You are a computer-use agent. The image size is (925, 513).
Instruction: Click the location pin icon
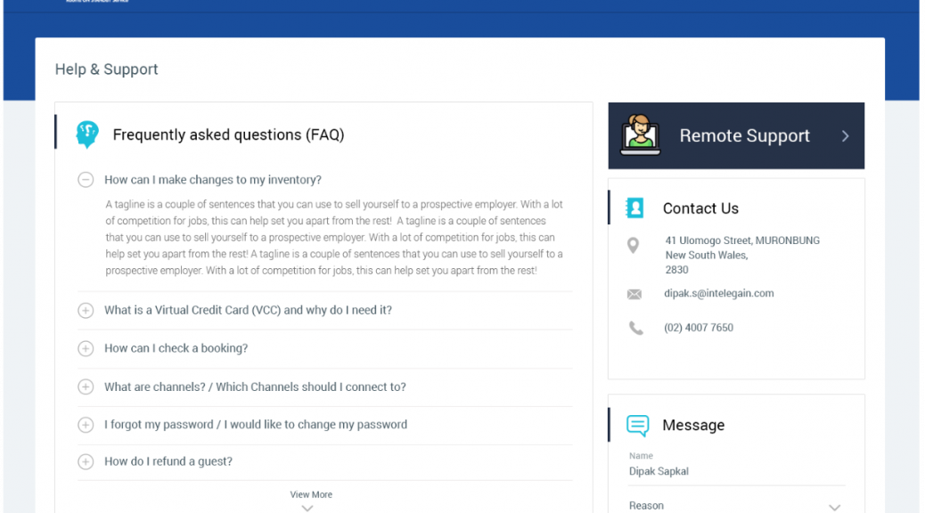(633, 245)
